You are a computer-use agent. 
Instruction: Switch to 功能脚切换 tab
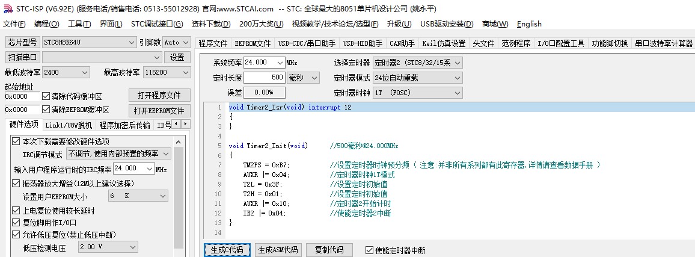pos(610,43)
